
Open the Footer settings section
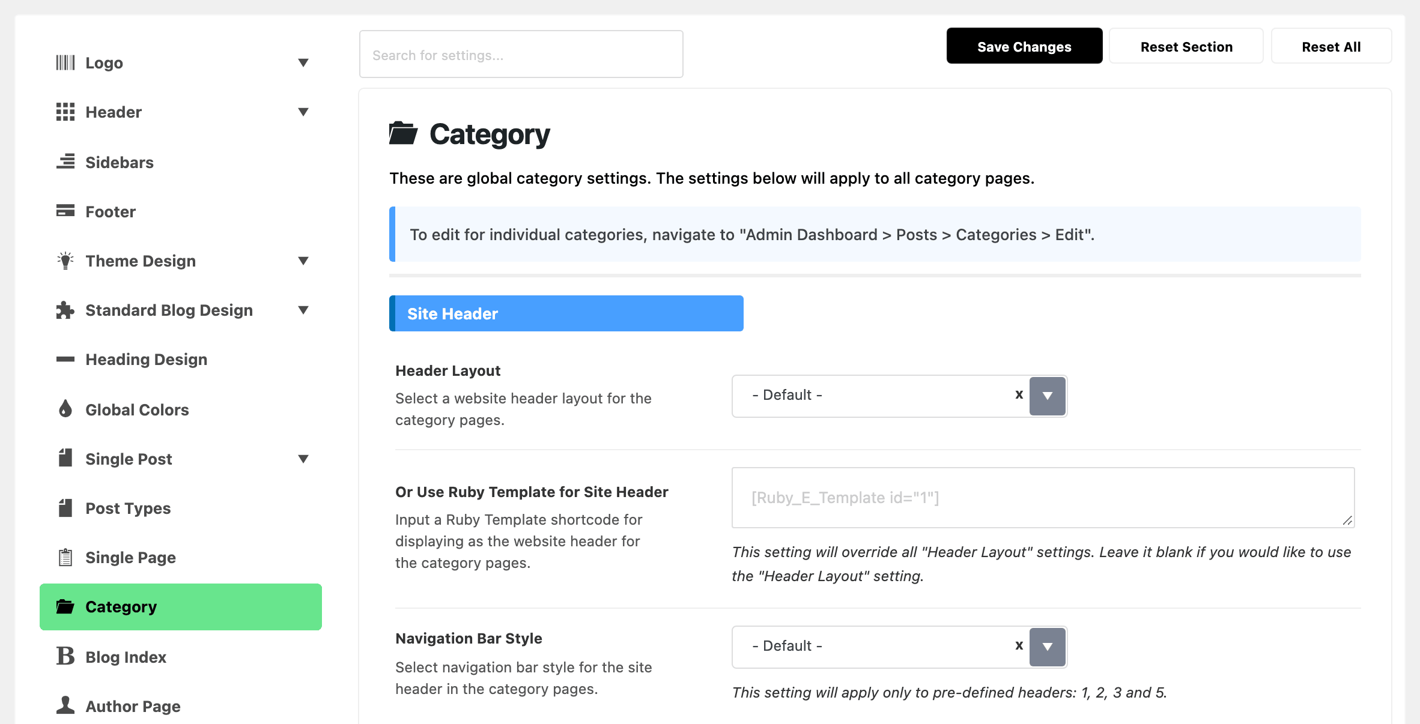click(181, 211)
